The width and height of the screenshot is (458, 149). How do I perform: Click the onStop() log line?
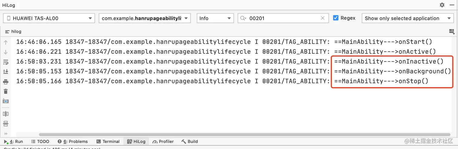[222, 81]
